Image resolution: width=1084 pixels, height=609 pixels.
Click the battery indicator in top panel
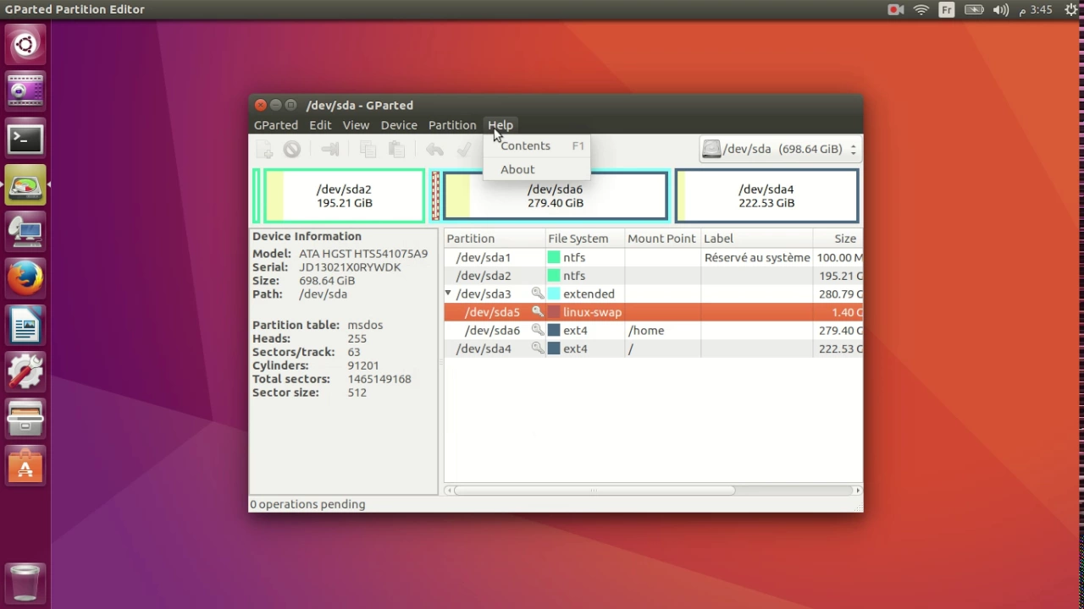tap(974, 9)
